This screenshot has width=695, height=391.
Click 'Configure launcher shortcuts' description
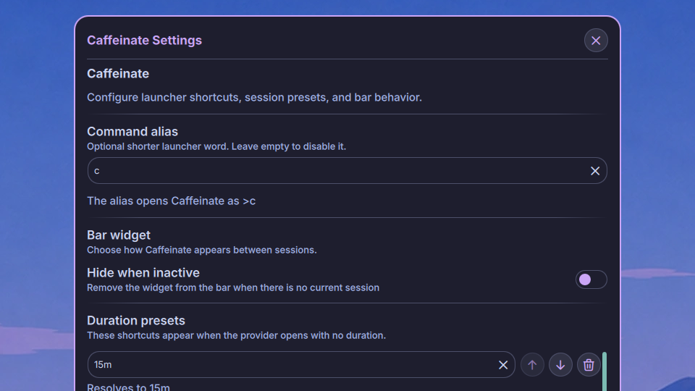click(x=254, y=98)
